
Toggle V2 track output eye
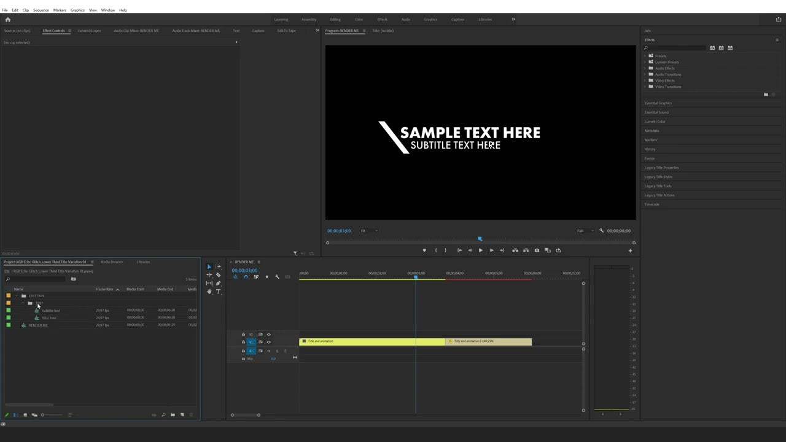pos(268,335)
